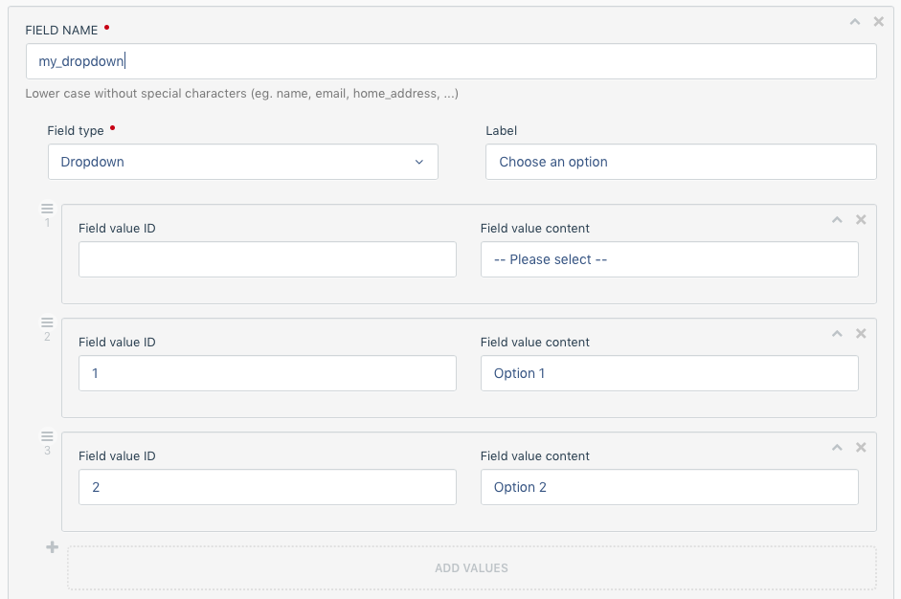
Task: Edit the Label field 'Choose an option'
Action: click(681, 162)
